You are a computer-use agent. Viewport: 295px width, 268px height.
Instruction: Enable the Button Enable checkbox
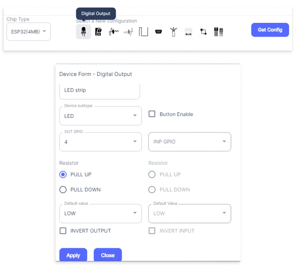tap(152, 114)
